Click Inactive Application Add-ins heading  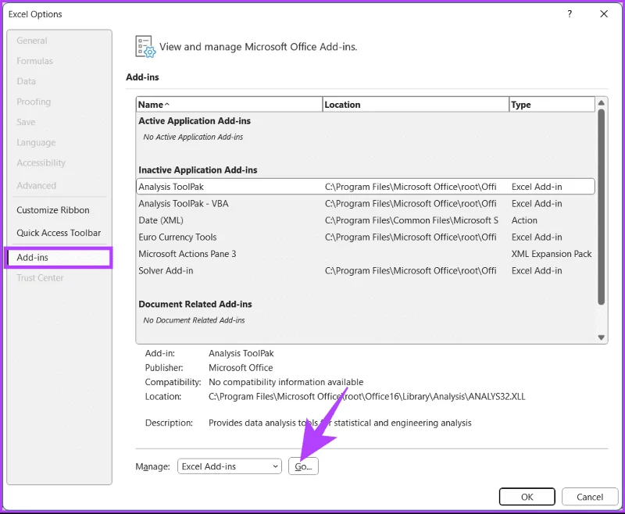point(198,170)
